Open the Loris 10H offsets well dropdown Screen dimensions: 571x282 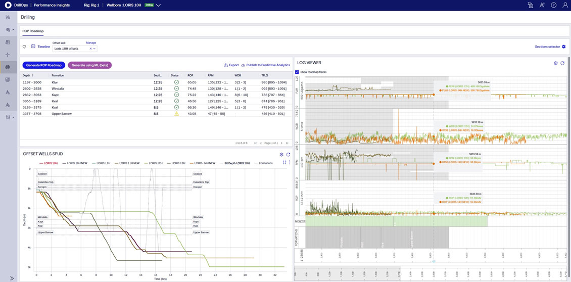pos(94,49)
